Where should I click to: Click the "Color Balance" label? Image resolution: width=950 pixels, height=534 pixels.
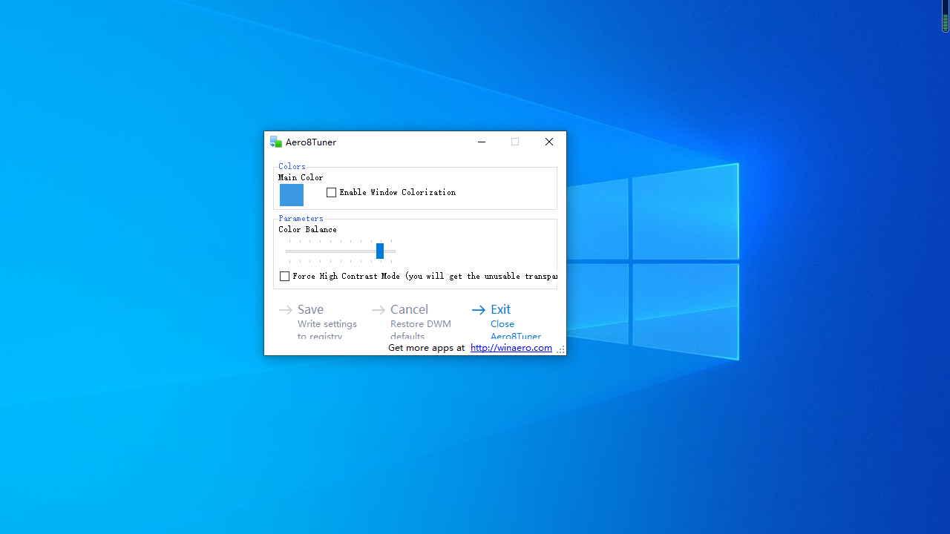[307, 229]
